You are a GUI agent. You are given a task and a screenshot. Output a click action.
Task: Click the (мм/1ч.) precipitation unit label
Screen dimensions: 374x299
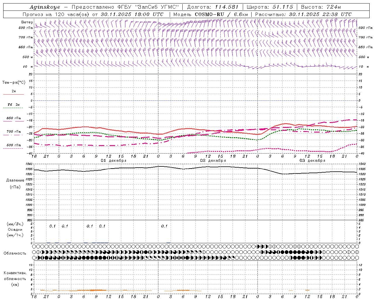tap(15, 235)
